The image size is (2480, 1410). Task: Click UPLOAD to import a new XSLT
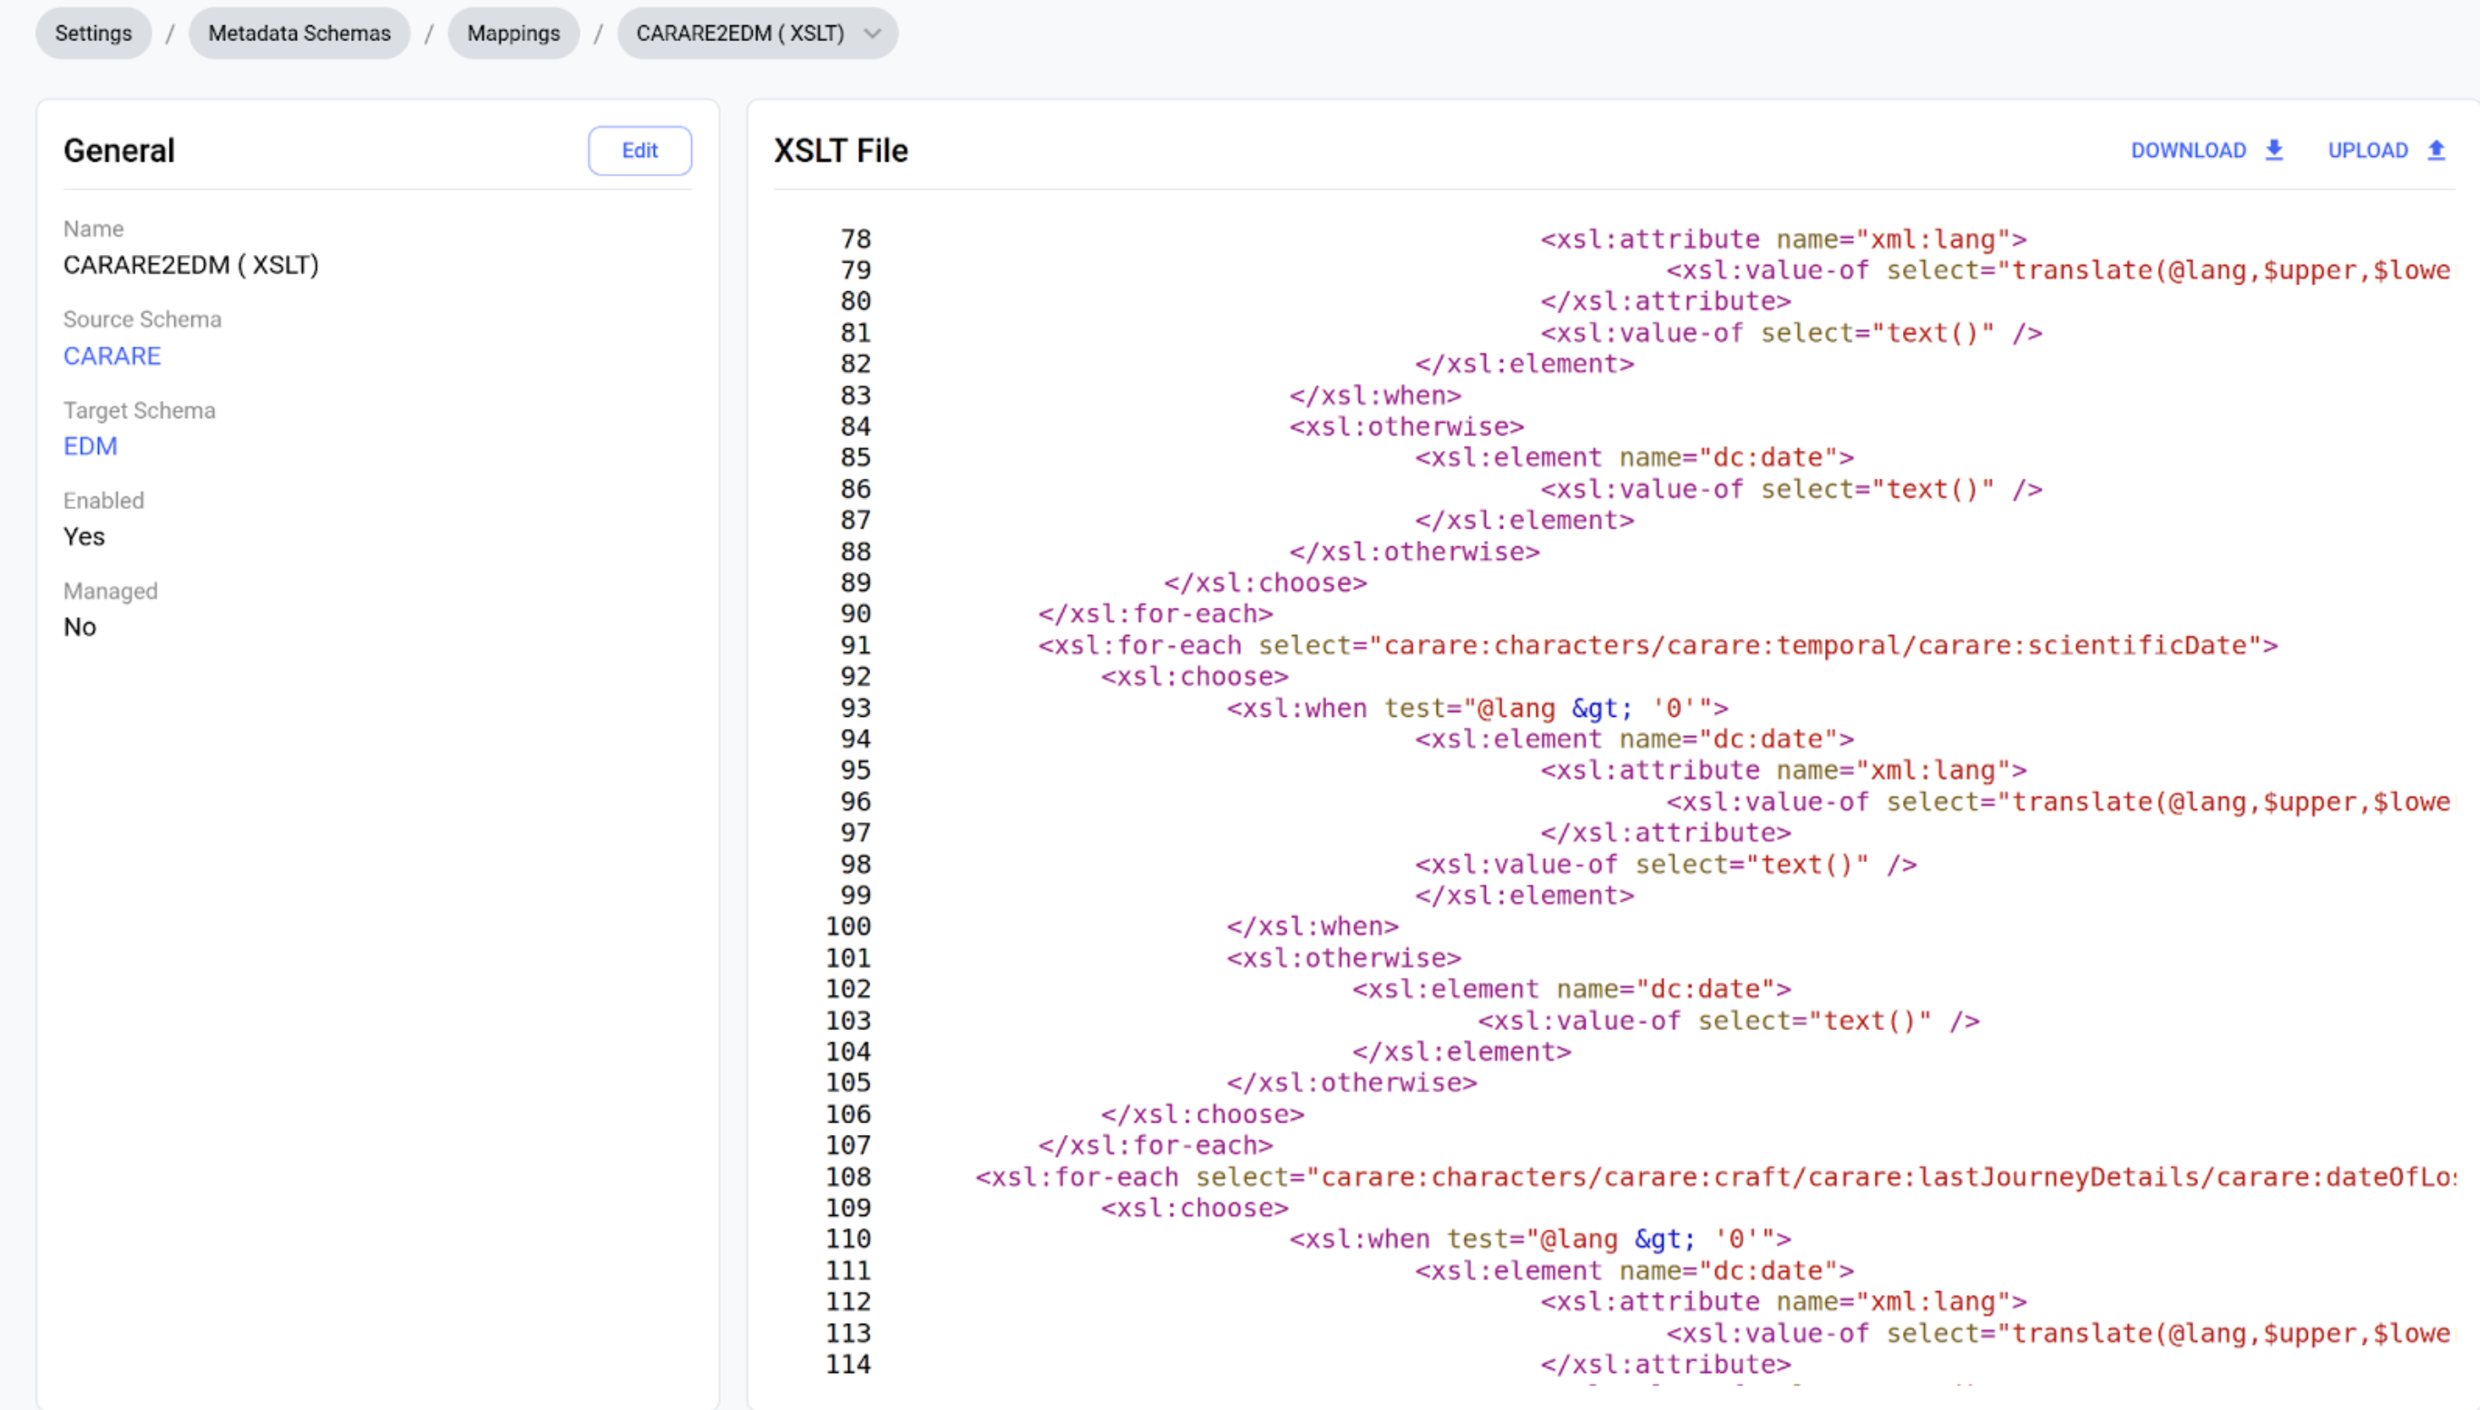2368,150
